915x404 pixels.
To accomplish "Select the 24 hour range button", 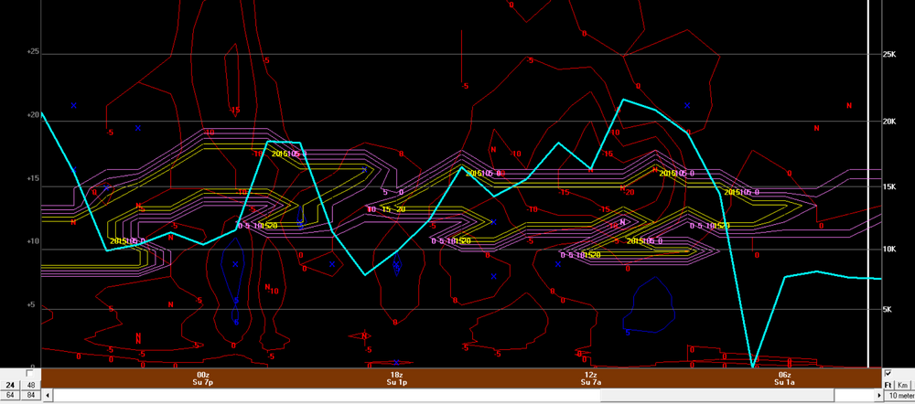I will click(10, 385).
